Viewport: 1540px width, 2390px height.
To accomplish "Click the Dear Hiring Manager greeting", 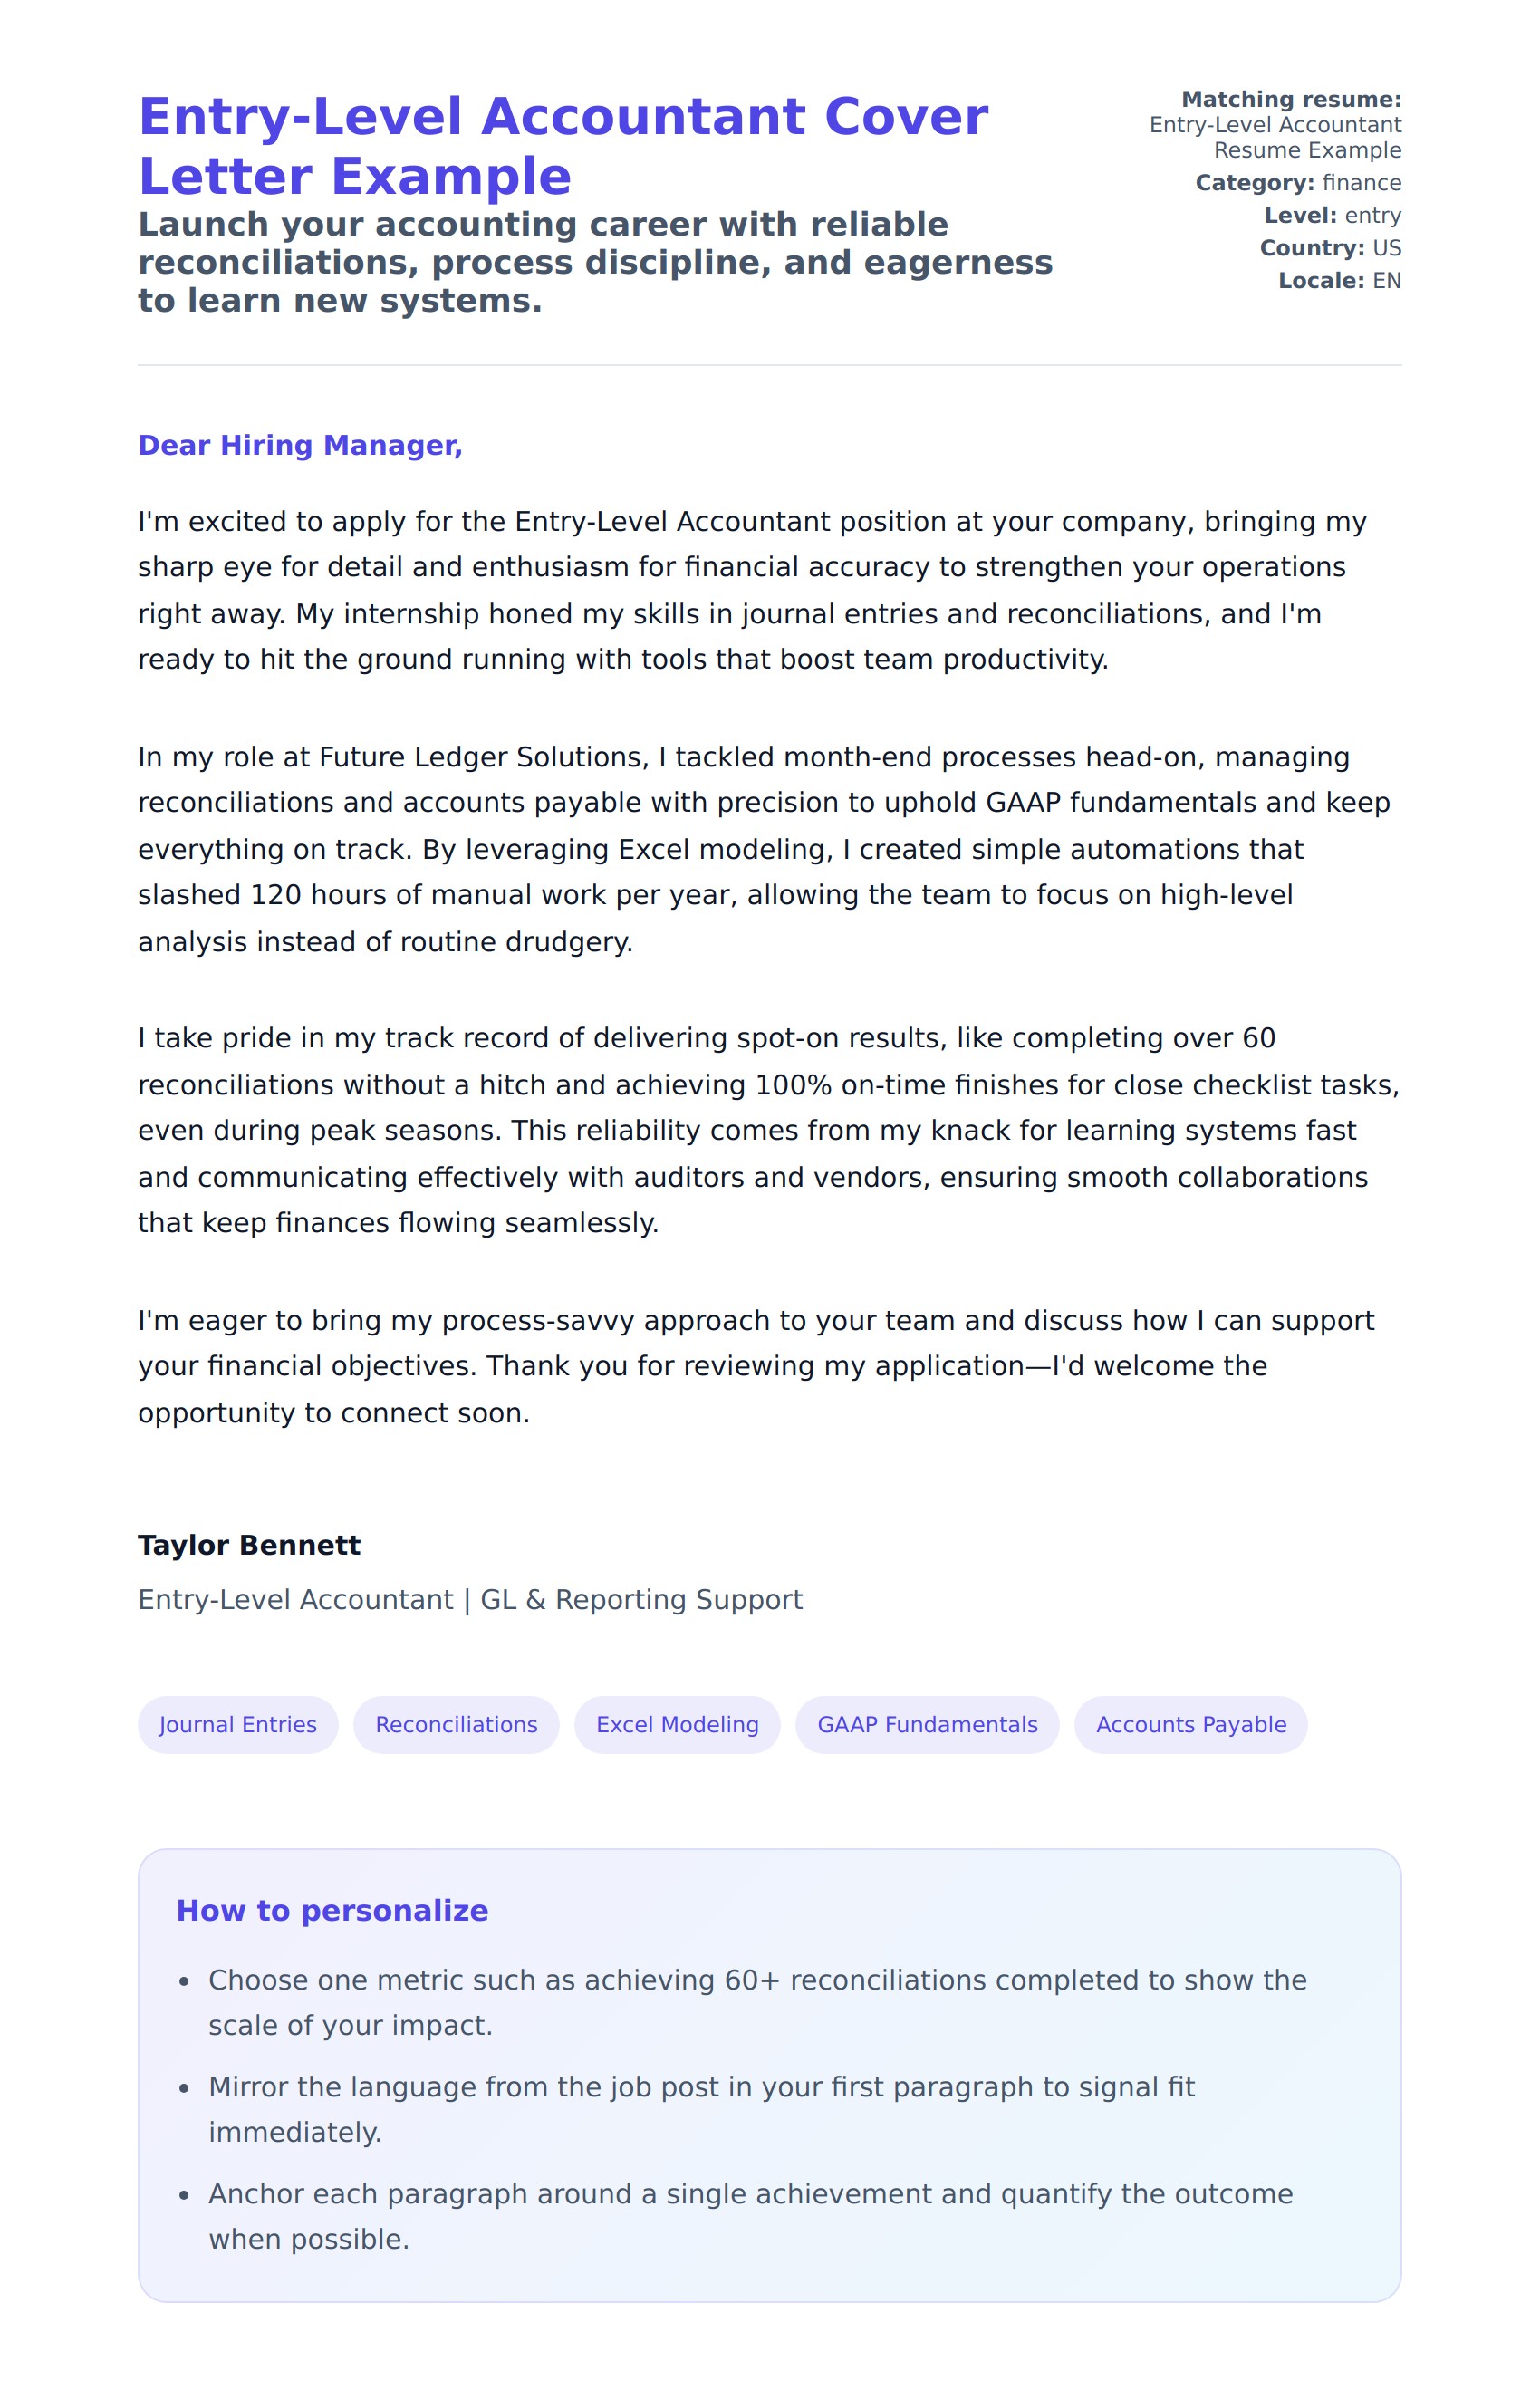I will tap(300, 445).
